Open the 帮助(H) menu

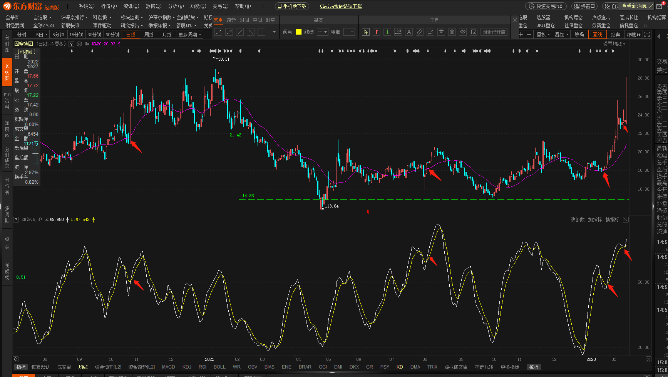click(243, 6)
